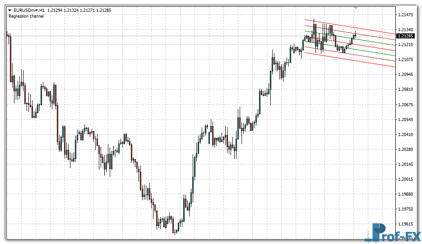Image resolution: width=422 pixels, height=244 pixels.
Task: Click the 1.20945 price scale label
Action: 407,75
